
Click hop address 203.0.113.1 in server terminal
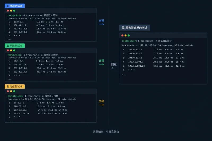point(135,49)
